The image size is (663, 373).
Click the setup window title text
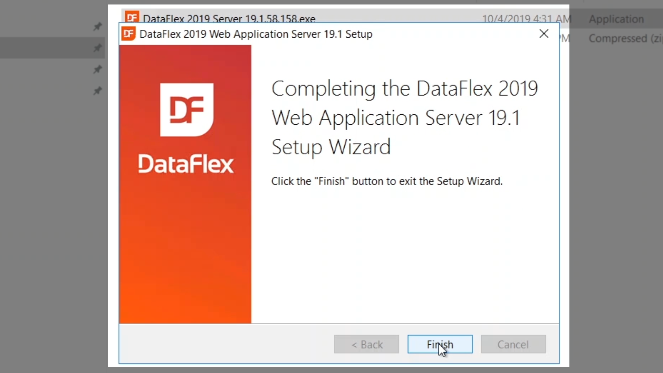point(256,34)
